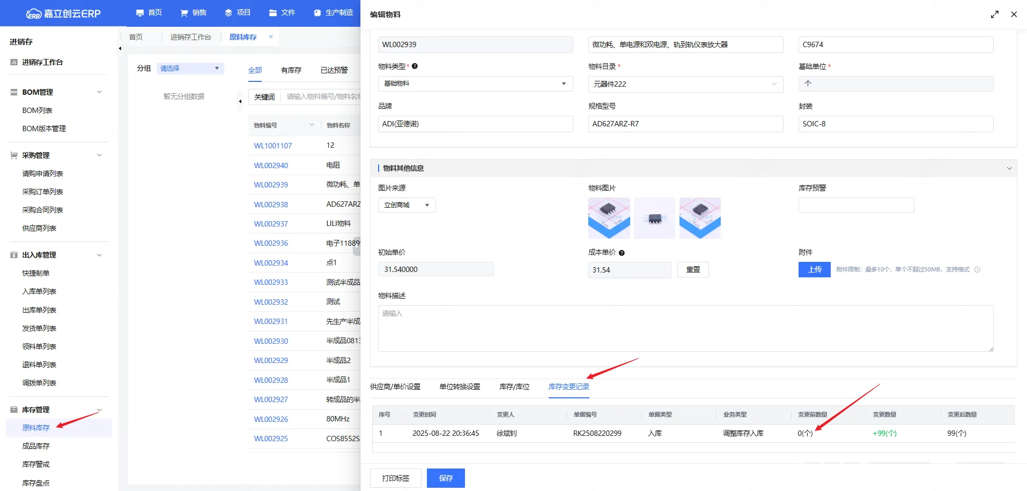
Task: Open the 物料目录 dropdown showing 元器件222
Action: [x=685, y=84]
